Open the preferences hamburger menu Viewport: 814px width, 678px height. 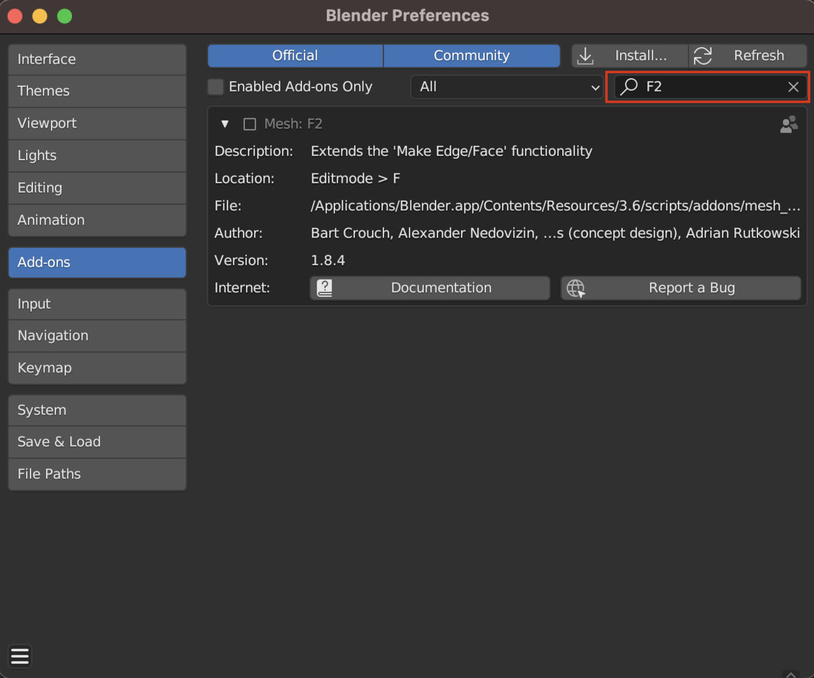pyautogui.click(x=20, y=656)
